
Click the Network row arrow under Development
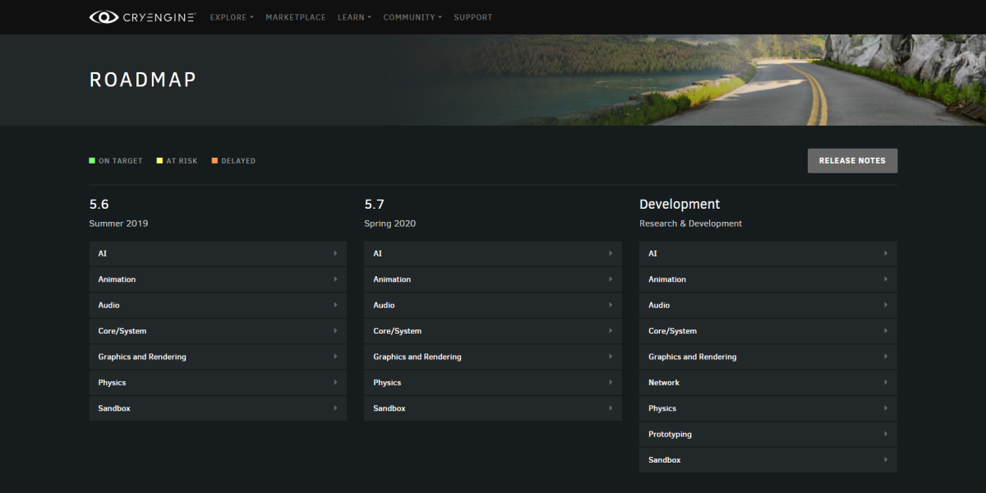pyautogui.click(x=885, y=382)
